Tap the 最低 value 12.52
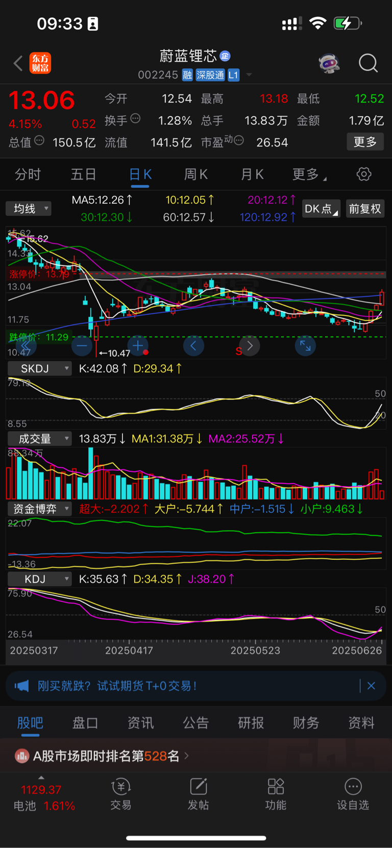 (369, 98)
